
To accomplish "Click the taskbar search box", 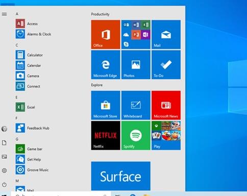I will 61,194.
